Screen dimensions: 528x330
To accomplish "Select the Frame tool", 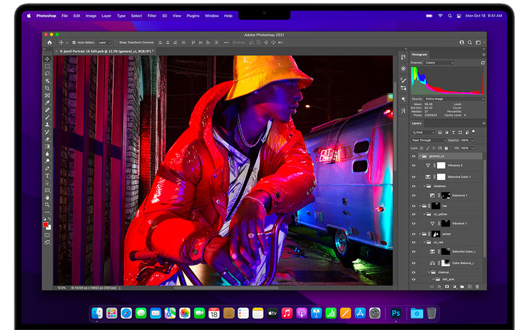I will (47, 96).
